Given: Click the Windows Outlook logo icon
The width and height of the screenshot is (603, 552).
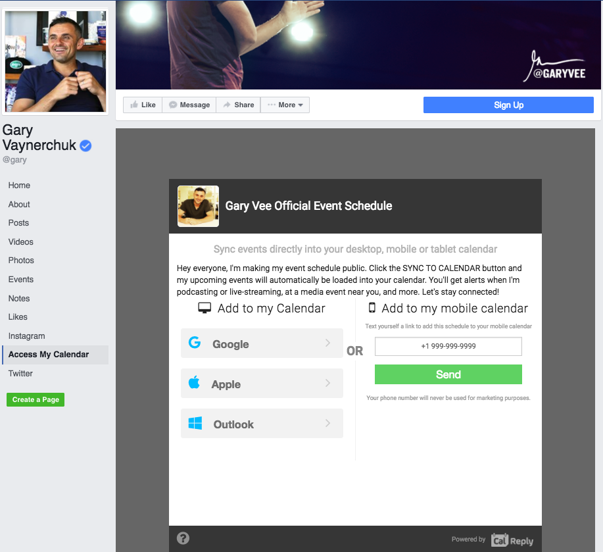Looking at the screenshot, I should point(195,423).
